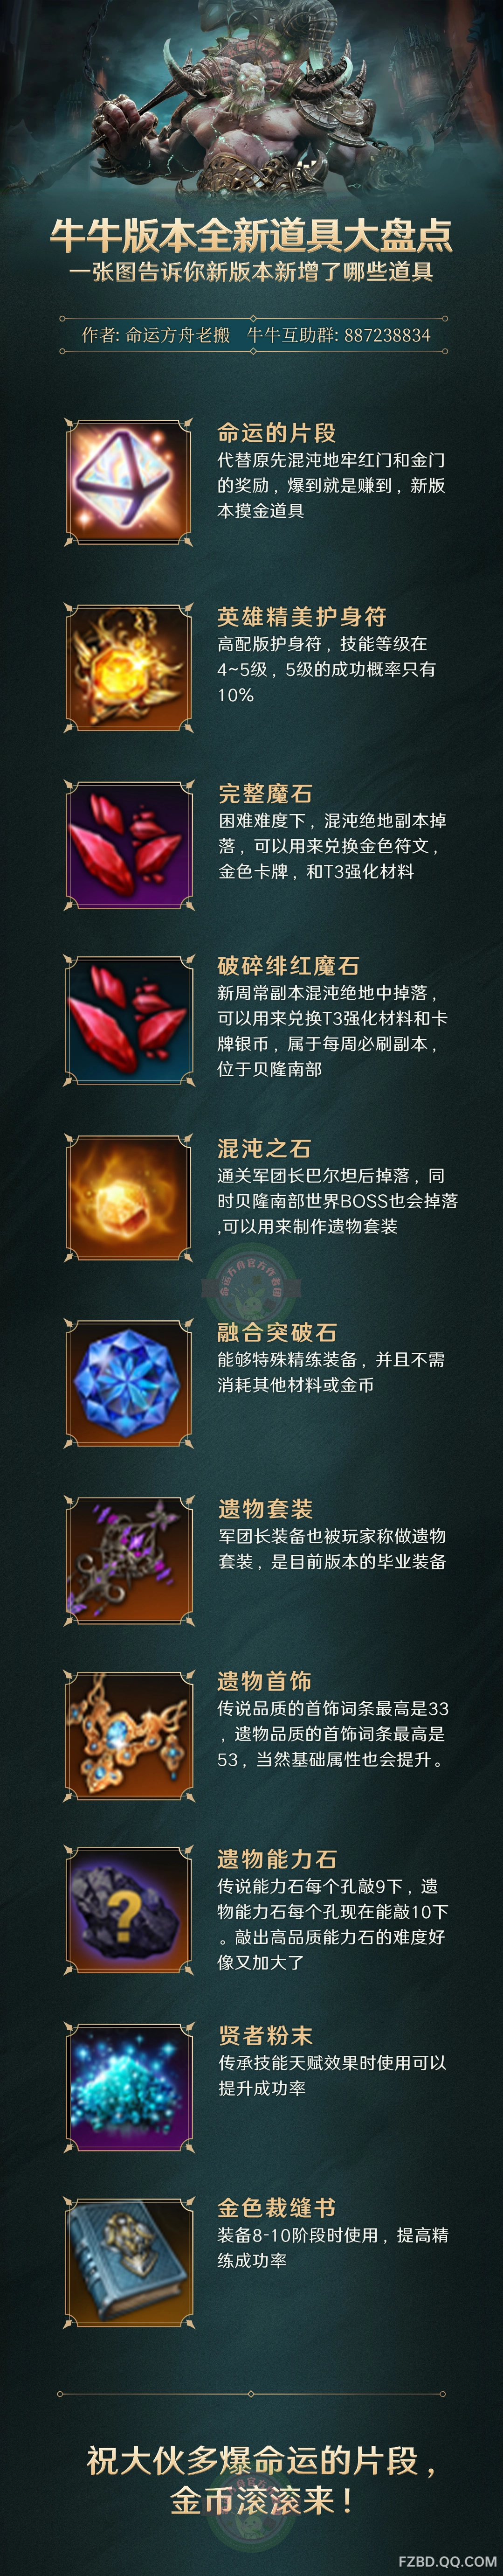Screen dimensions: 503x2576
Task: Click the 命运的片段 crystal icon
Action: pyautogui.click(x=129, y=482)
